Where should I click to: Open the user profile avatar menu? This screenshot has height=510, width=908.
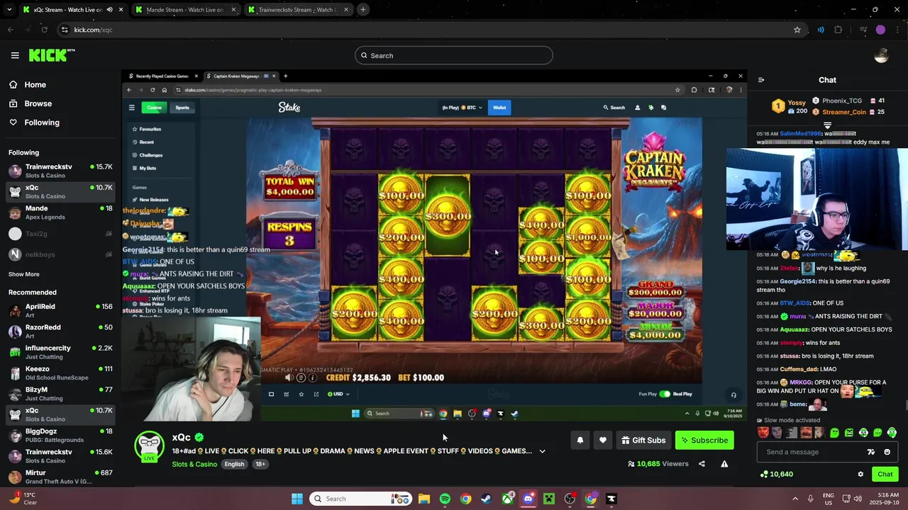pyautogui.click(x=881, y=56)
